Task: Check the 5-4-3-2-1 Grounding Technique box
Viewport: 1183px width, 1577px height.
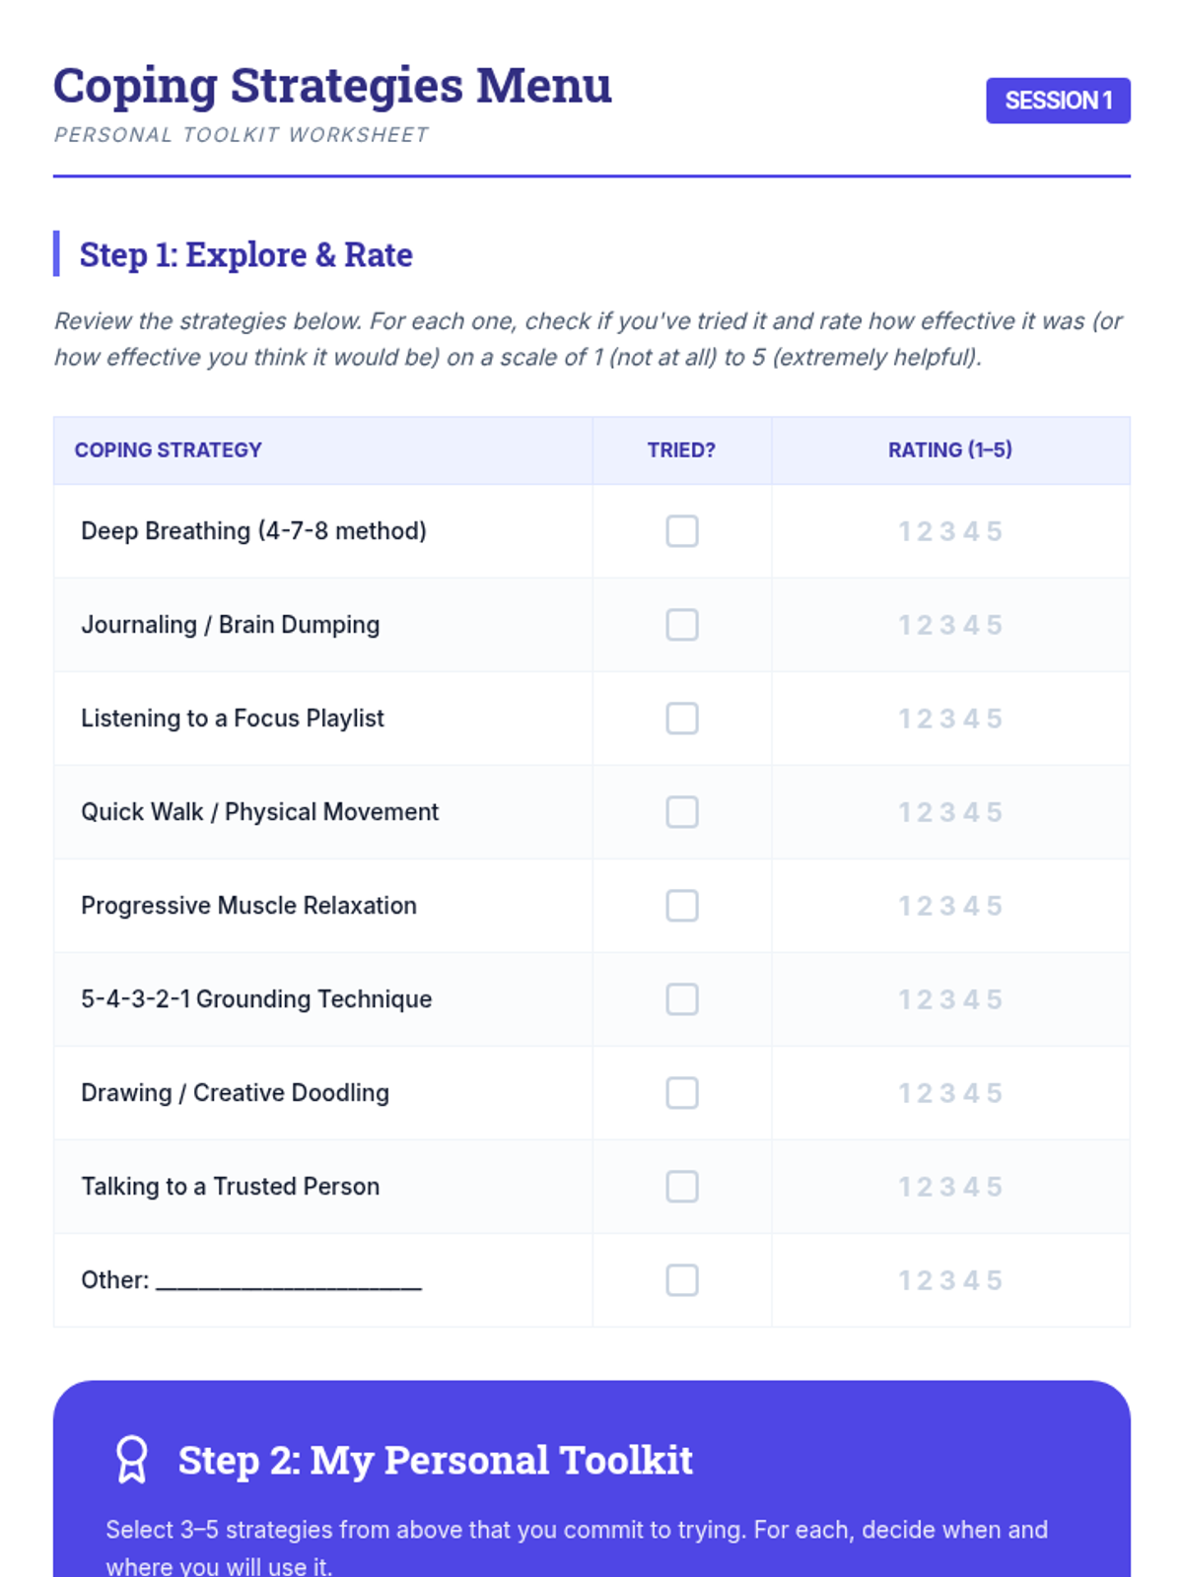Action: 681,999
